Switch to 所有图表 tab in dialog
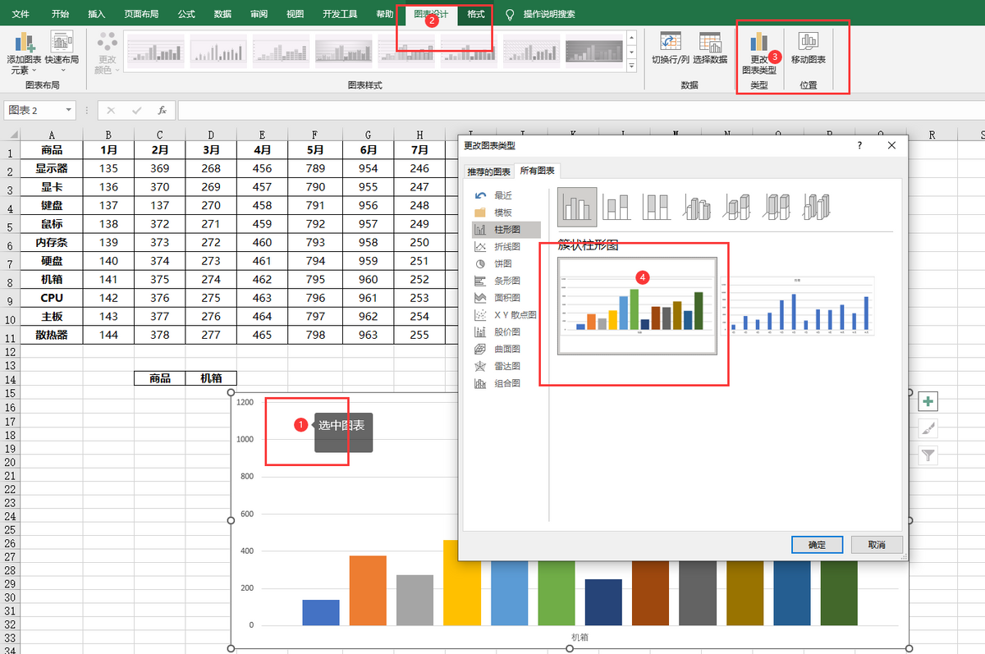This screenshot has height=654, width=985. 538,171
